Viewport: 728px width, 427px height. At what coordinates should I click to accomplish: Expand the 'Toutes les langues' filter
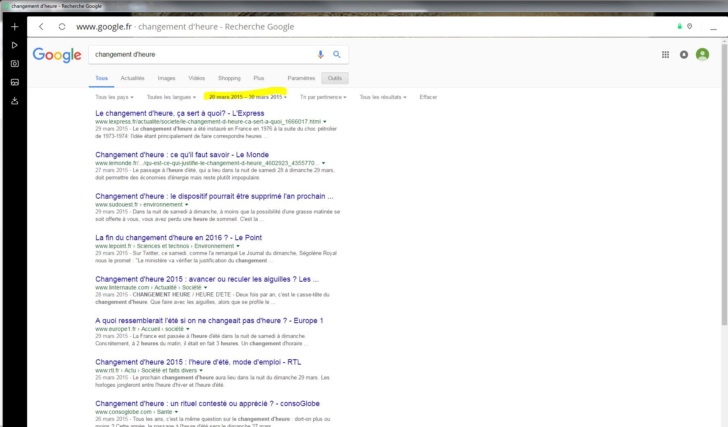click(171, 97)
